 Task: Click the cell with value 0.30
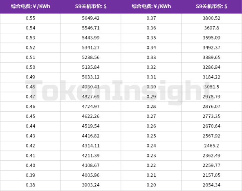[x=151, y=87]
